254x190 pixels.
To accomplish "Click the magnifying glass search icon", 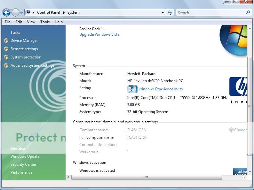I will point(248,12).
